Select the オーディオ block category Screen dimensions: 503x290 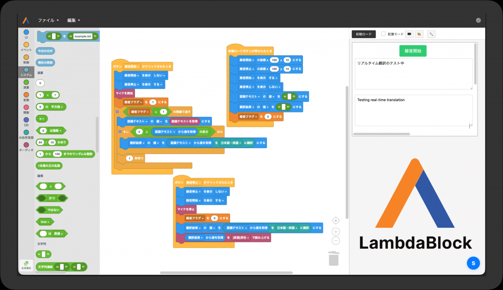[x=26, y=147]
